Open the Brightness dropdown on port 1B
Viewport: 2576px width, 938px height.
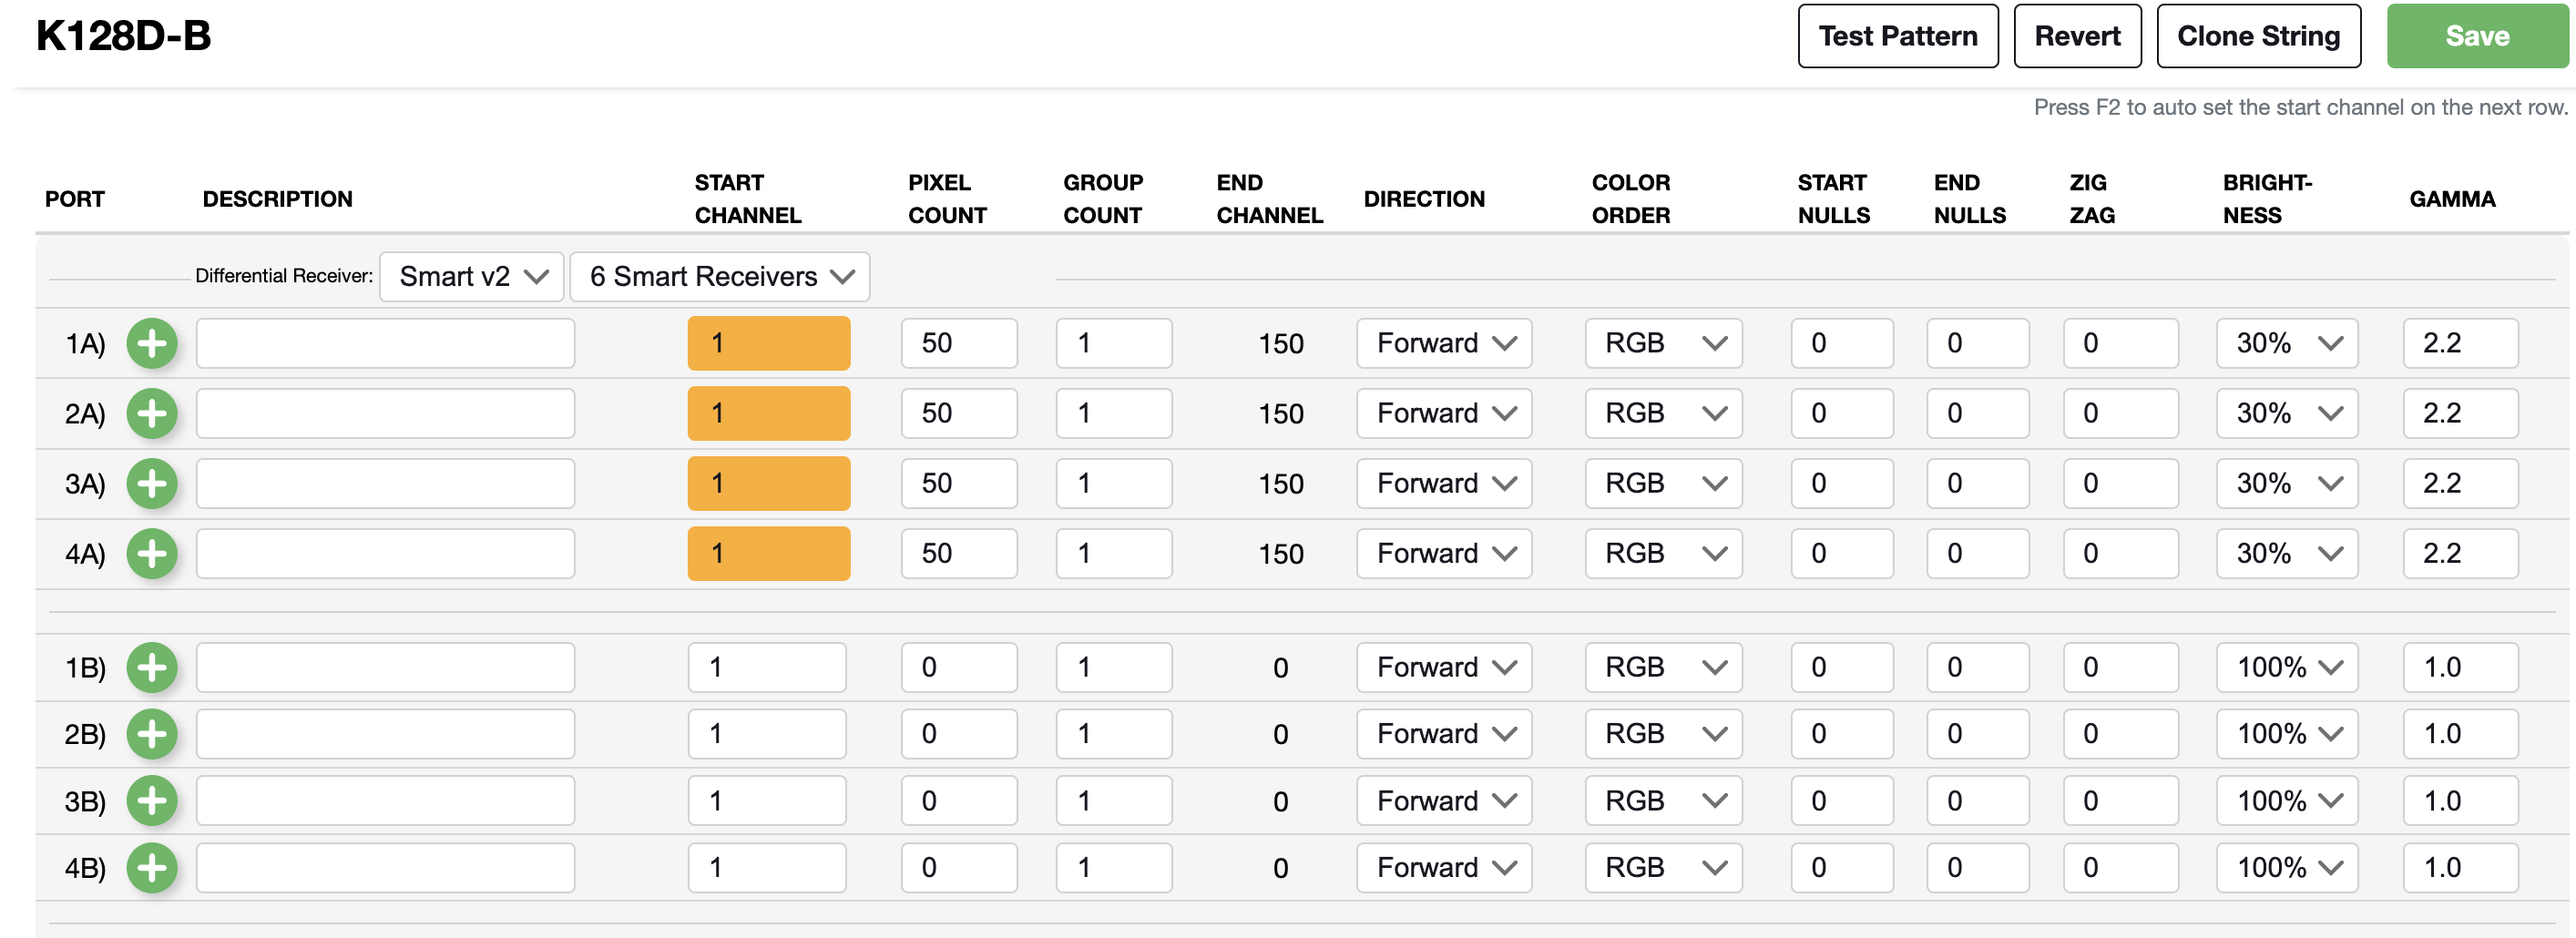[x=2286, y=667]
